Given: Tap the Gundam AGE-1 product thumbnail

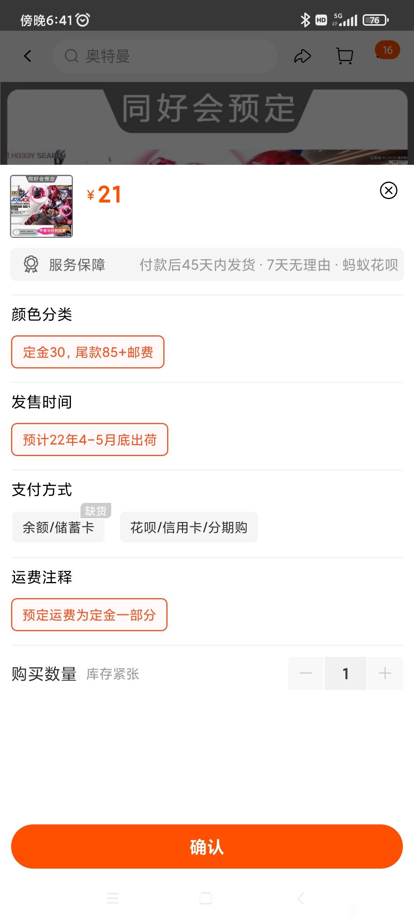Looking at the screenshot, I should [41, 206].
